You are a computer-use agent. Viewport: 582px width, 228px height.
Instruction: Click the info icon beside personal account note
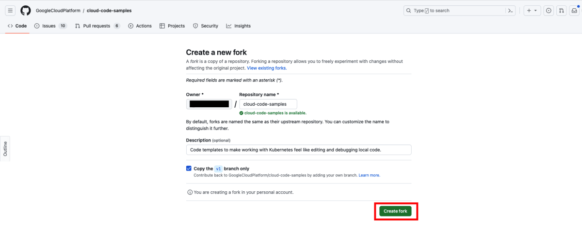[x=190, y=192]
